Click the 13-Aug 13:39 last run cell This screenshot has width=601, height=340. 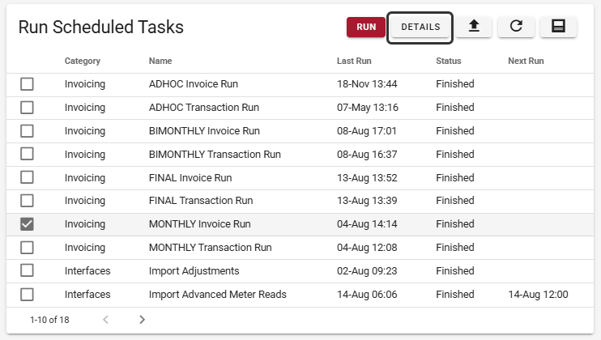(x=367, y=201)
